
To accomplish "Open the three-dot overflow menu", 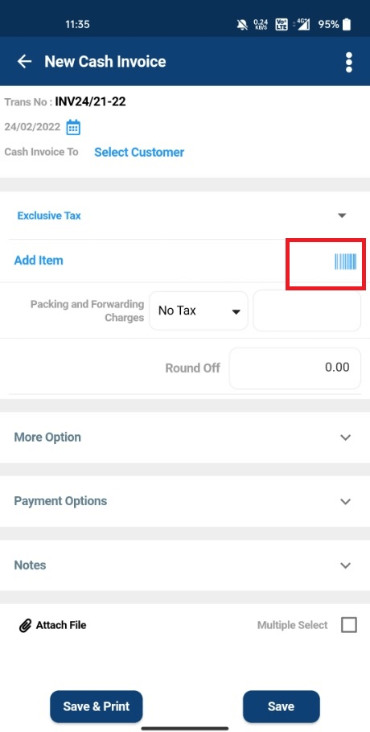I will coord(348,62).
